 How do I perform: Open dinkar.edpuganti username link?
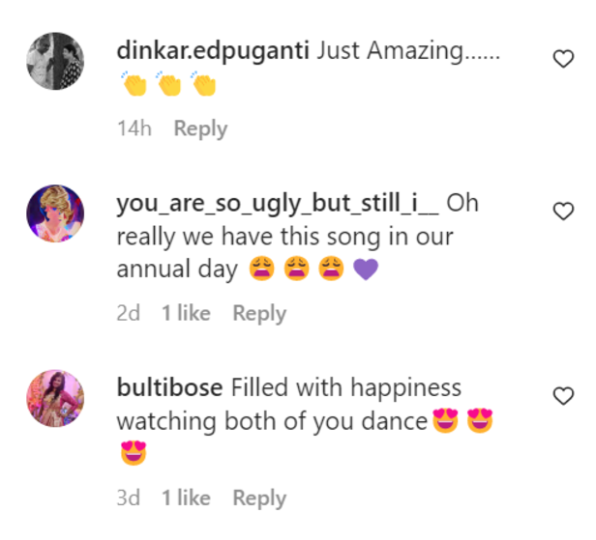coord(212,52)
